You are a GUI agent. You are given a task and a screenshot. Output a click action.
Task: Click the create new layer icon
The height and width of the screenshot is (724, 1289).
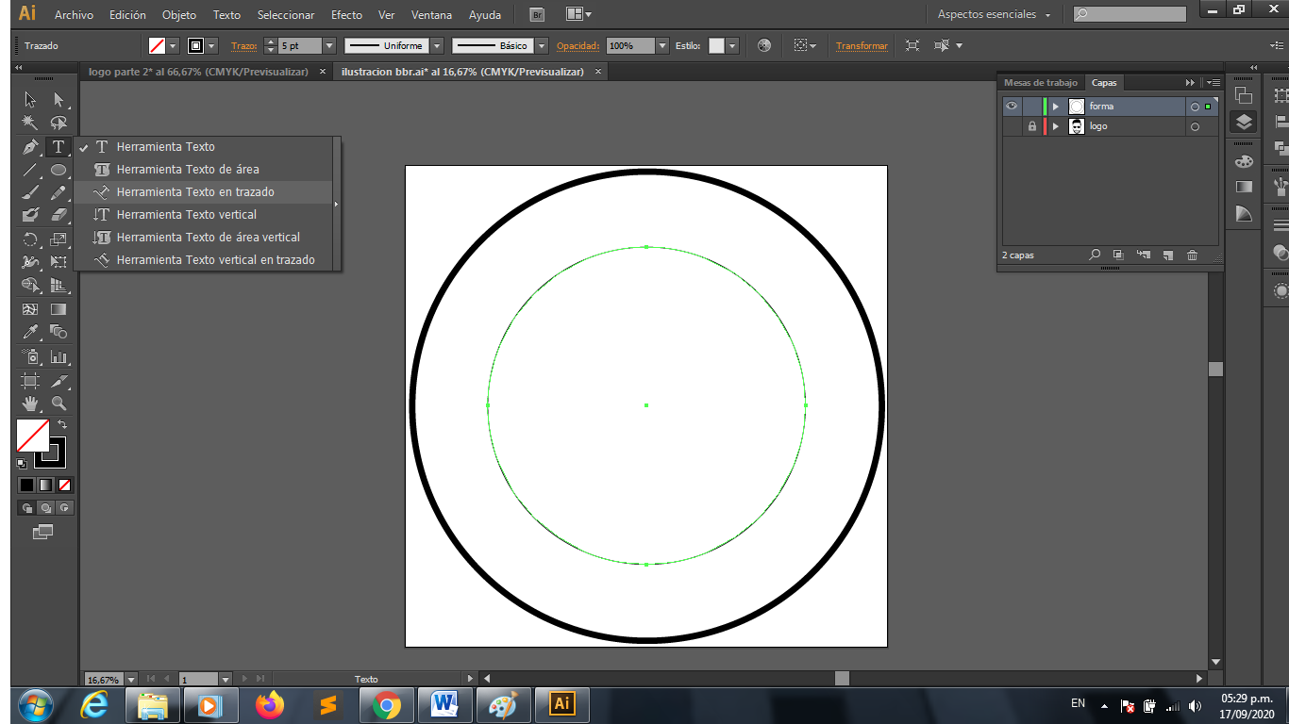(1167, 255)
